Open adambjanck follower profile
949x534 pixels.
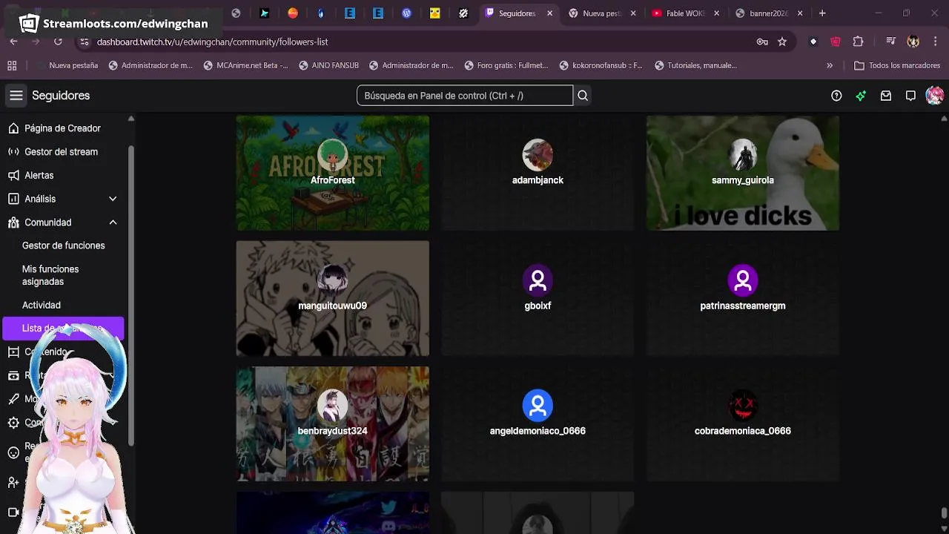(538, 173)
